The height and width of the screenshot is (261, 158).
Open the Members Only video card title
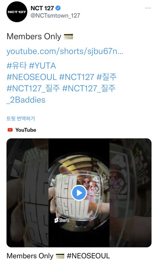tap(58, 256)
